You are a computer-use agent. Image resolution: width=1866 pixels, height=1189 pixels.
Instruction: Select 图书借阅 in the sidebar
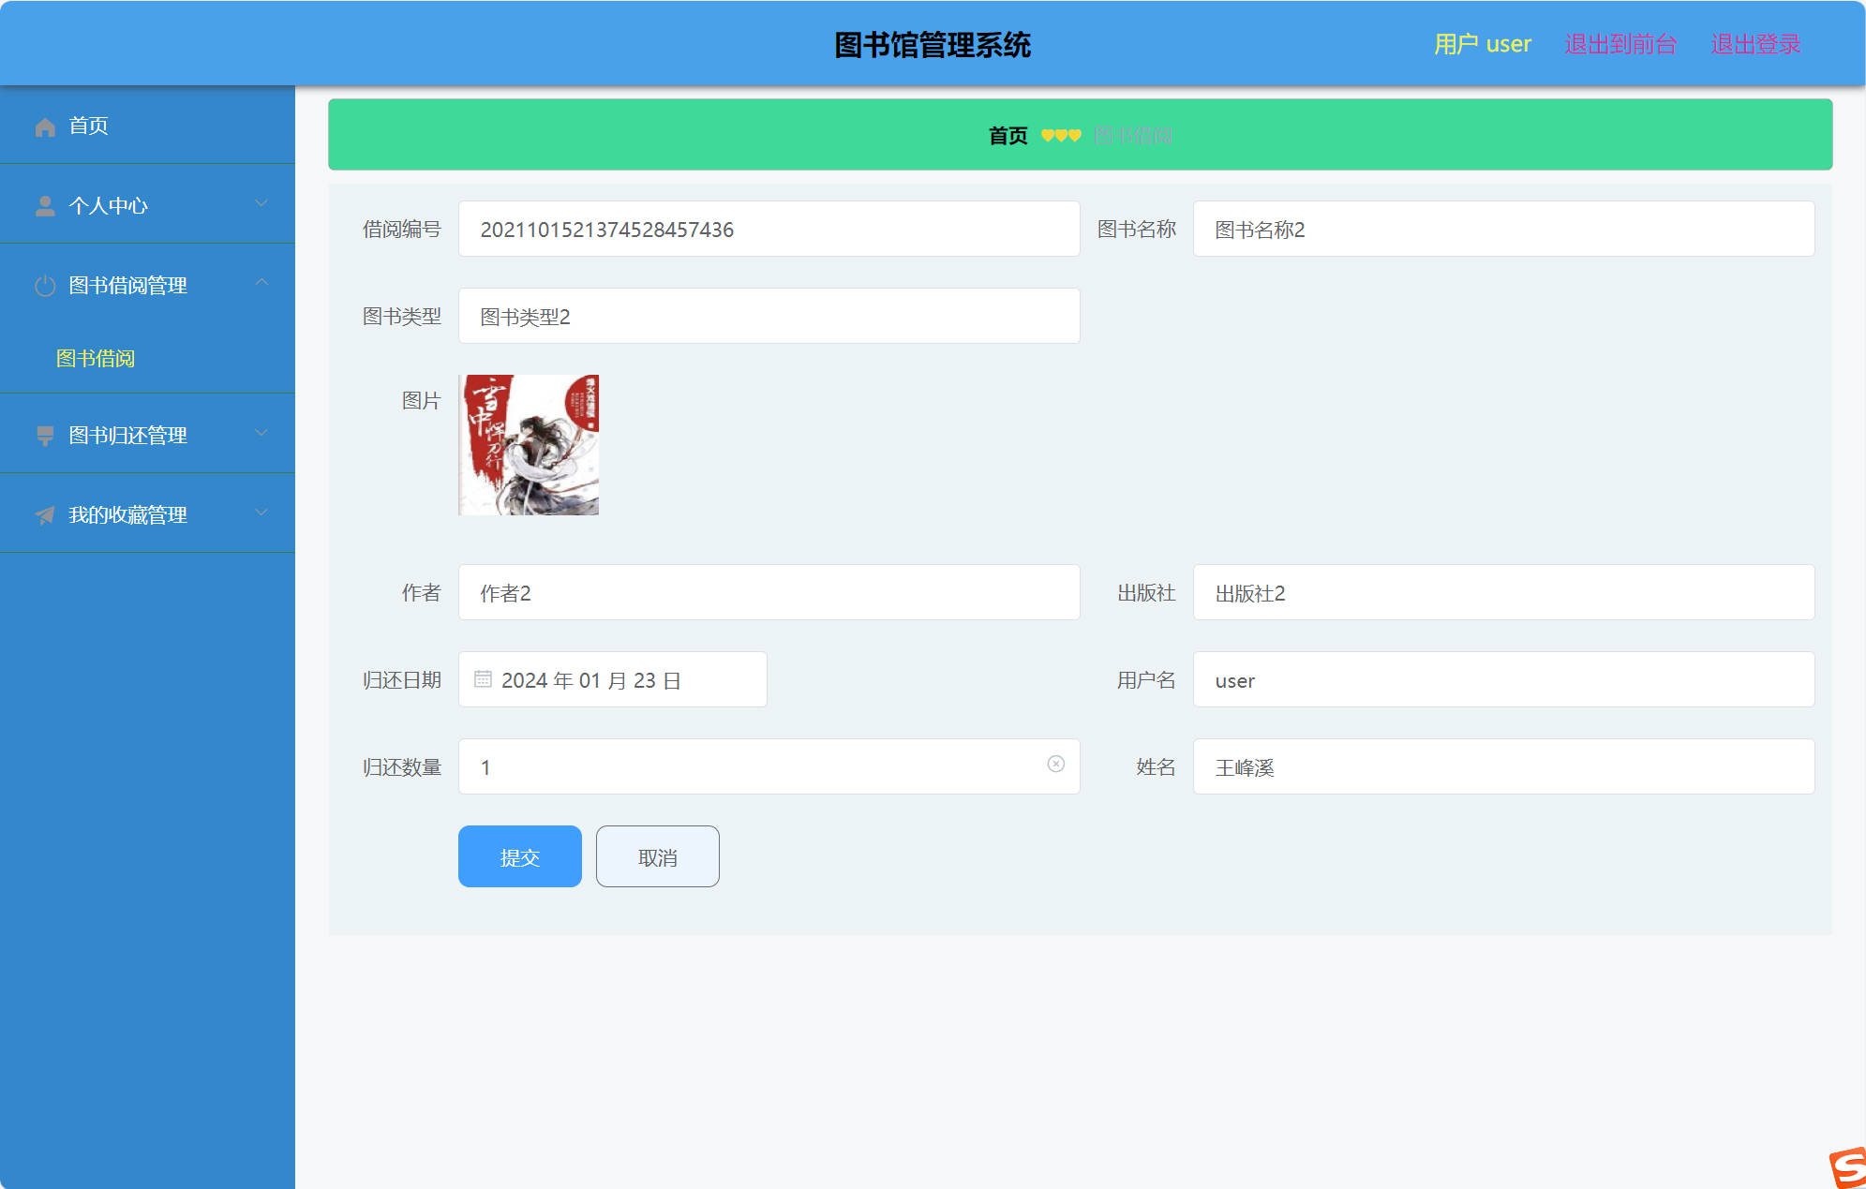tap(94, 358)
